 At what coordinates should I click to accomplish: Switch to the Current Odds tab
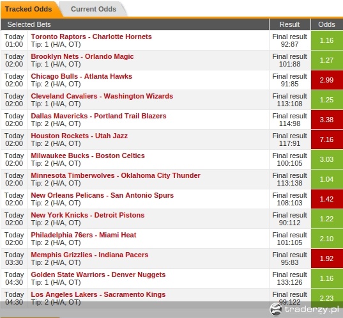[93, 9]
